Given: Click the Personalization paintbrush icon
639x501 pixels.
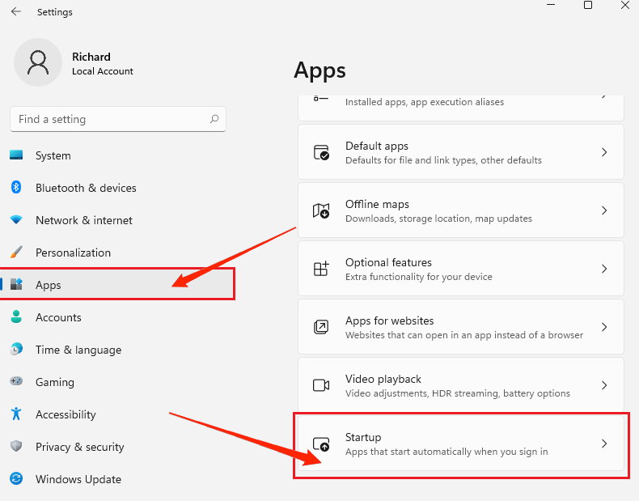Looking at the screenshot, I should click(x=16, y=253).
